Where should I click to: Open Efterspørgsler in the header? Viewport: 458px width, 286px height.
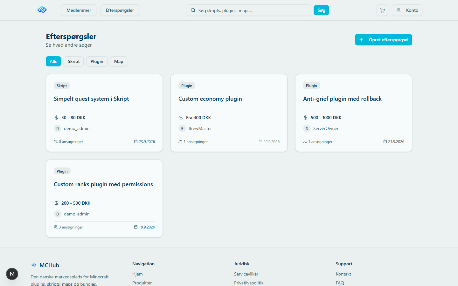pyautogui.click(x=120, y=10)
